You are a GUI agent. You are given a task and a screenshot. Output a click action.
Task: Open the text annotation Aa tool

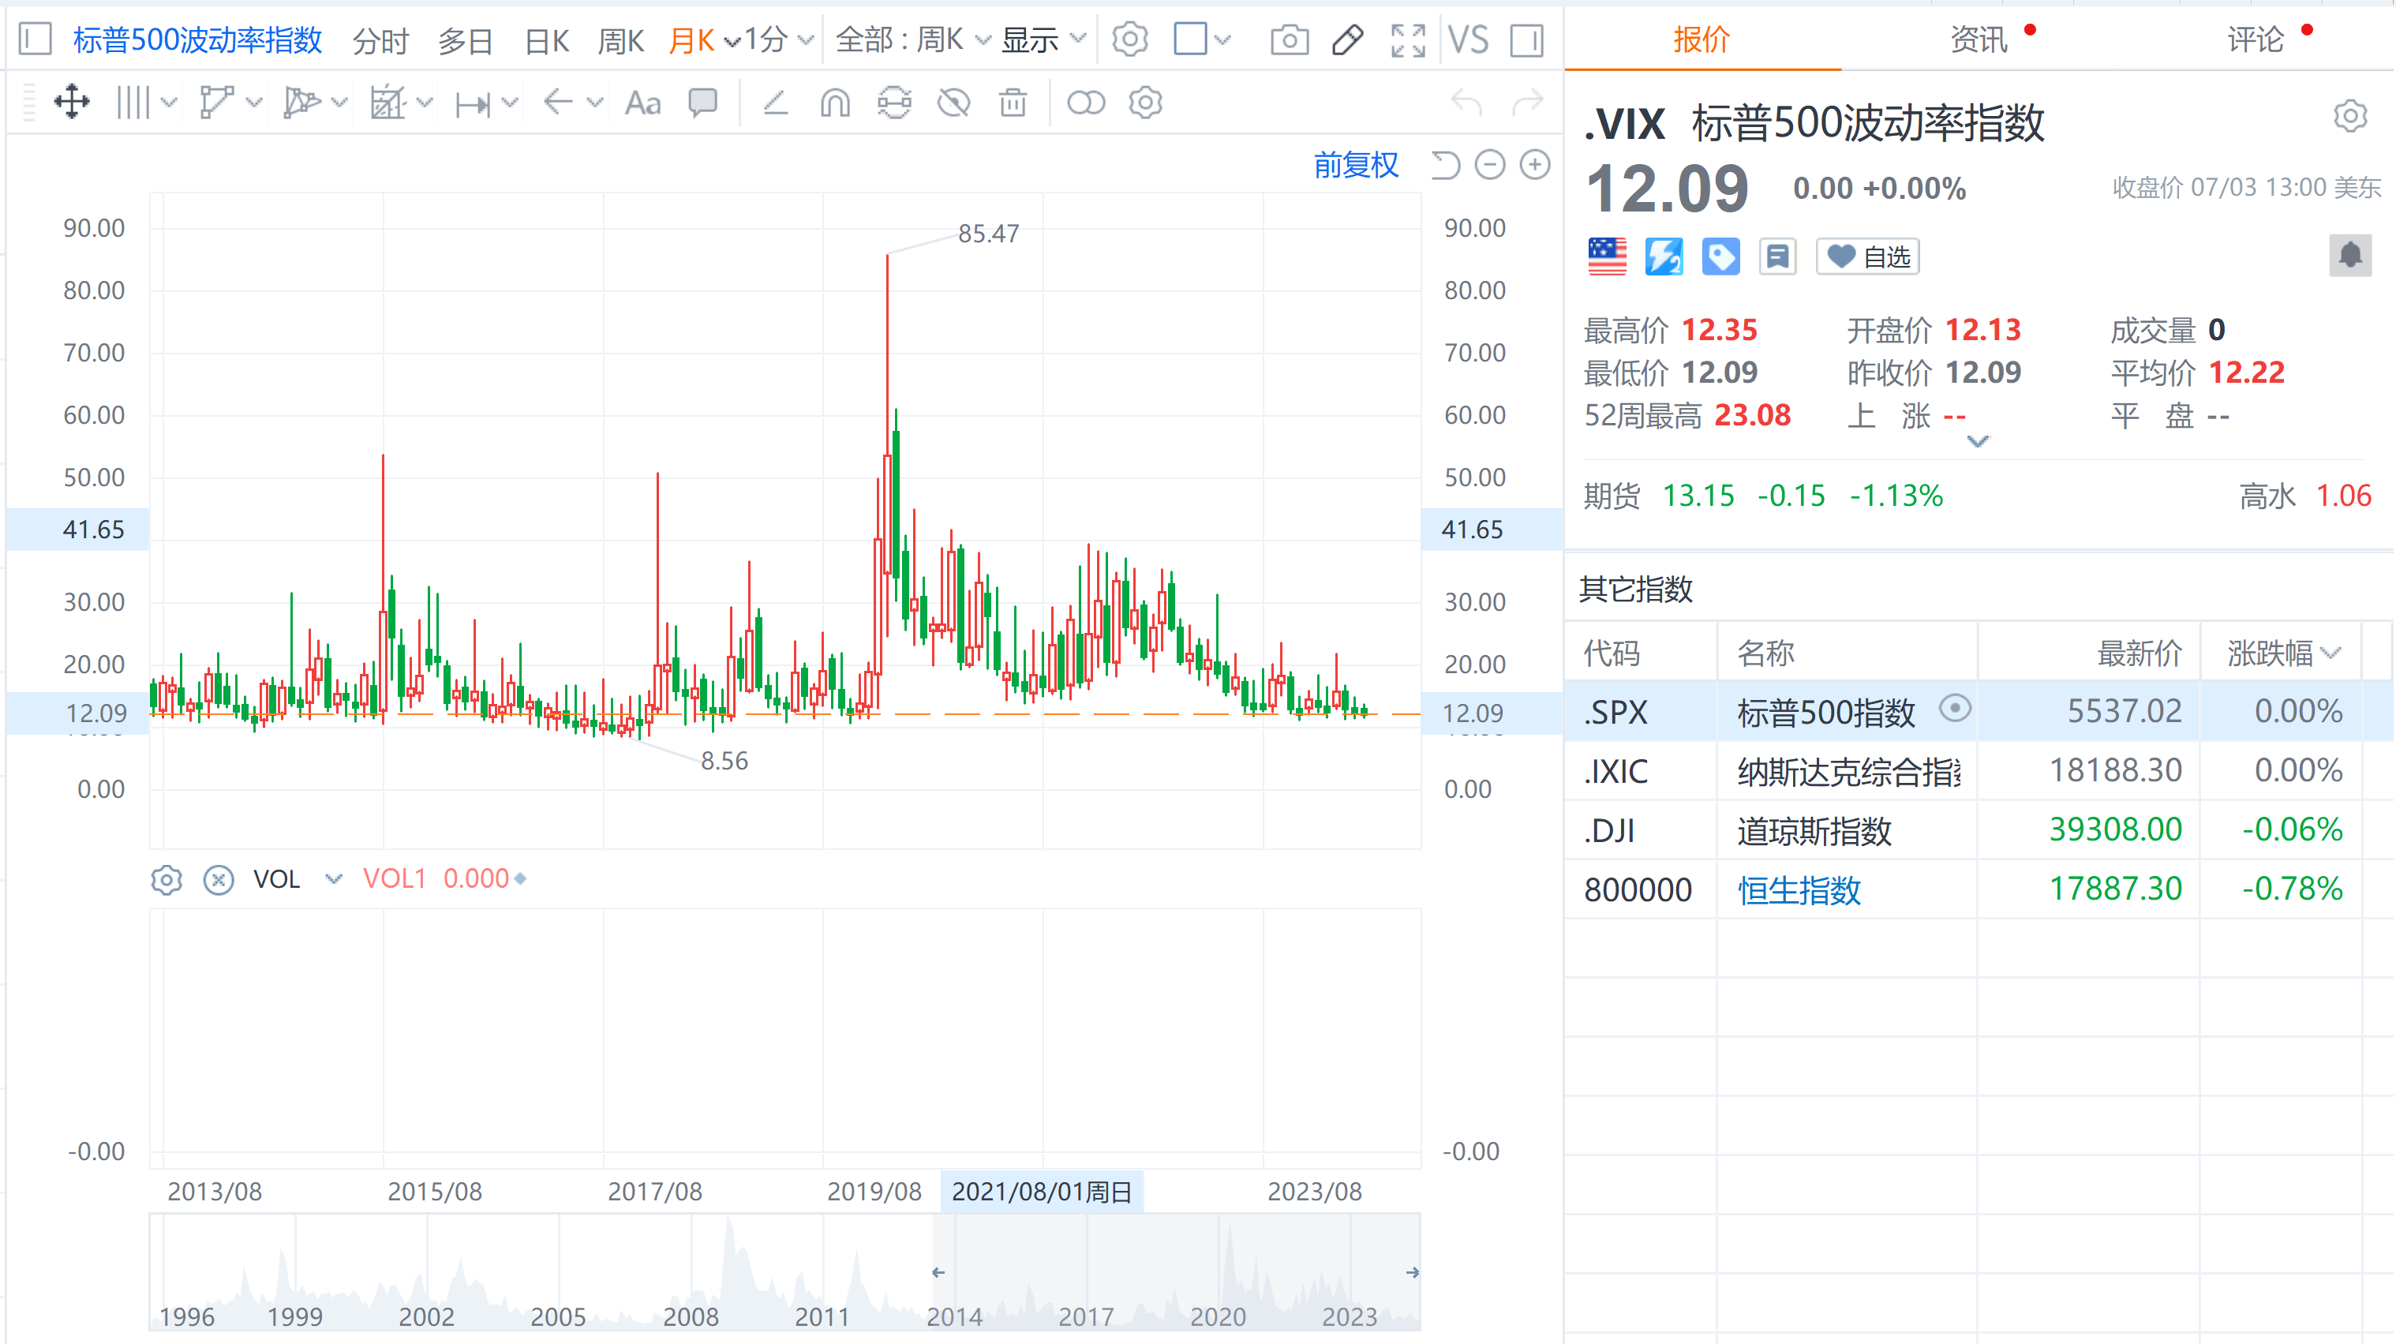tap(642, 103)
